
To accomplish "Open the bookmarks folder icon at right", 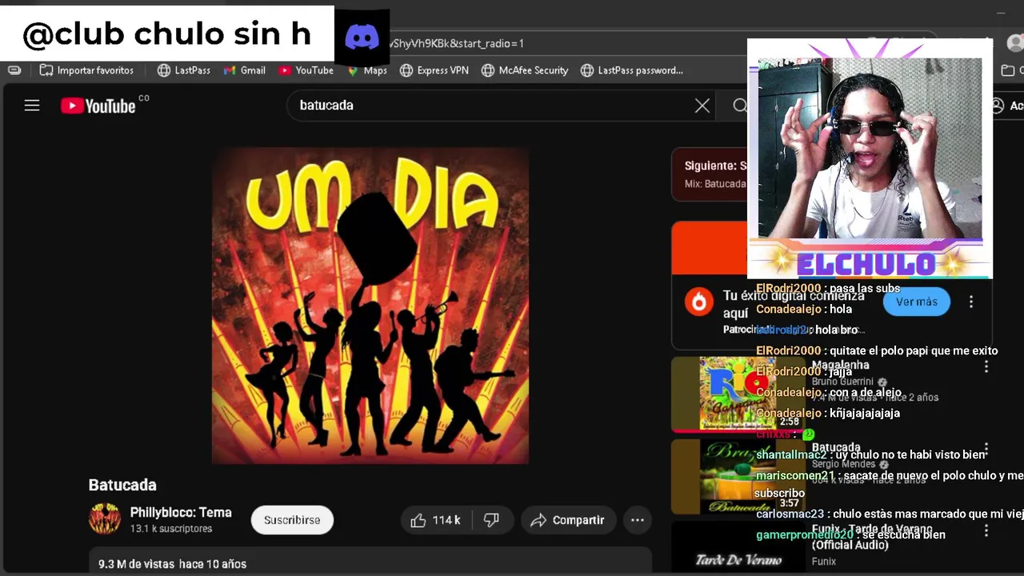I will (x=1007, y=70).
